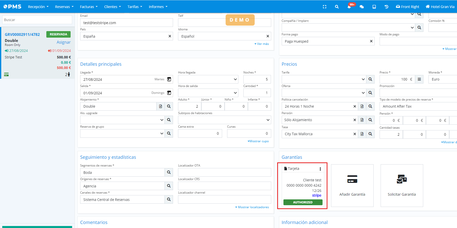This screenshot has width=457, height=228.
Task: Expand Mostrar localizadores section
Action: pyautogui.click(x=252, y=207)
